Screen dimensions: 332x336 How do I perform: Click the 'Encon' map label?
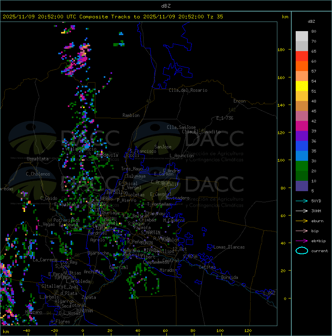[239, 101]
